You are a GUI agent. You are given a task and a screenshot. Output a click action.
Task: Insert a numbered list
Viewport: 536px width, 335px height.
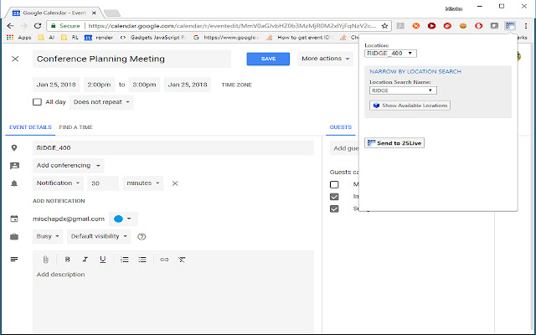tap(125, 260)
